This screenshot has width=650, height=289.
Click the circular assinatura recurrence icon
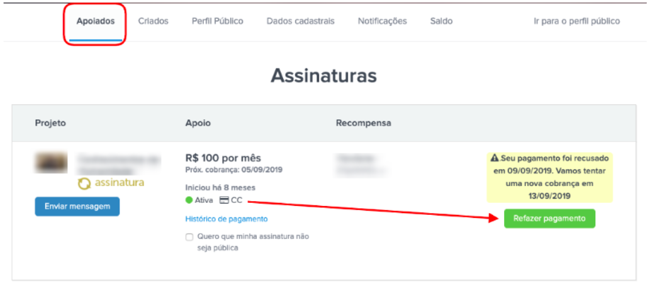pyautogui.click(x=84, y=183)
